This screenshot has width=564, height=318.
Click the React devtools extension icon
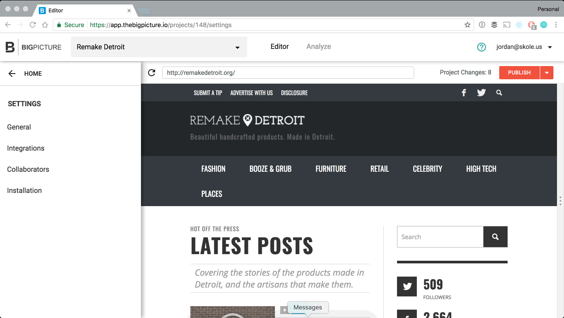point(519,25)
